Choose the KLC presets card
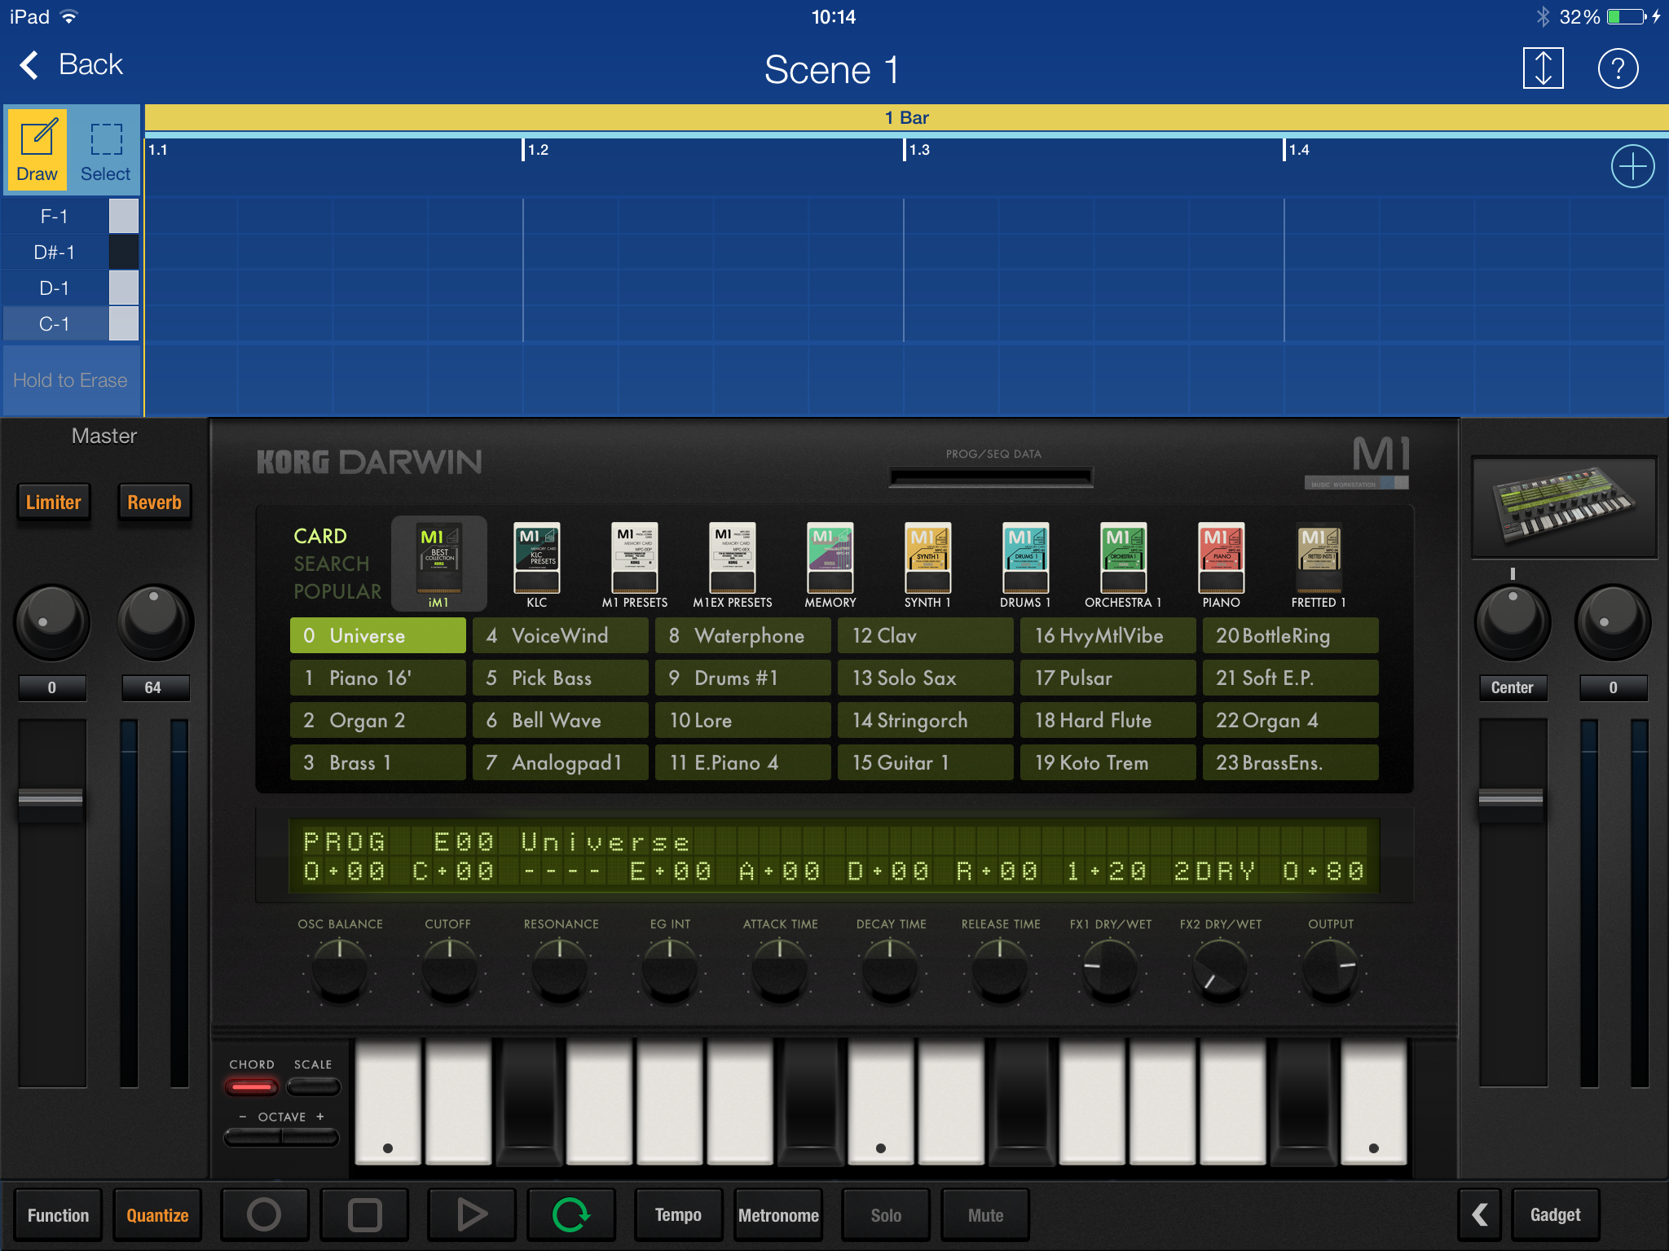1669x1251 pixels. [537, 565]
